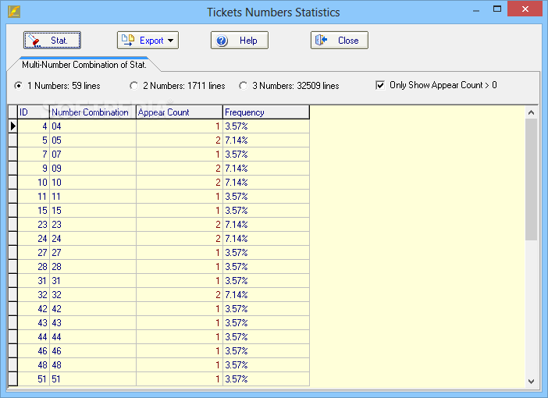Select row with number combination 10
Viewport: 548px width, 398px height.
(x=163, y=183)
